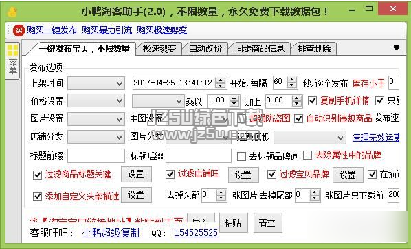Decrease the 加上 amount stepper

[x=297, y=104]
